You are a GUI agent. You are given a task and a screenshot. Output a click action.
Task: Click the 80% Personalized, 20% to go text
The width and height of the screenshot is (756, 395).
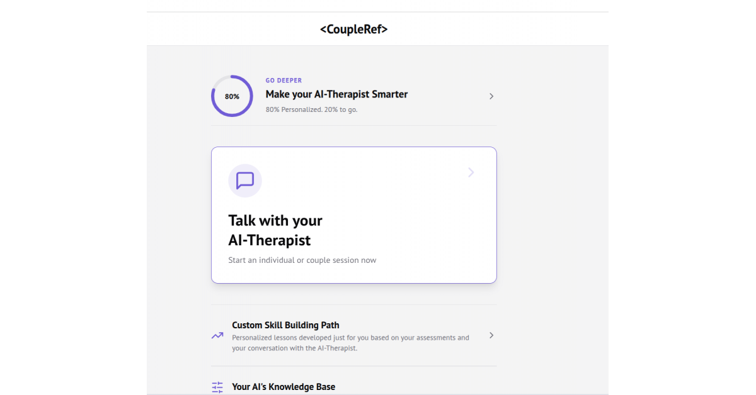(x=311, y=109)
